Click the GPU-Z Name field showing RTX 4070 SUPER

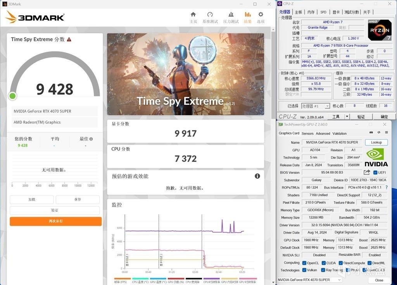pyautogui.click(x=332, y=142)
